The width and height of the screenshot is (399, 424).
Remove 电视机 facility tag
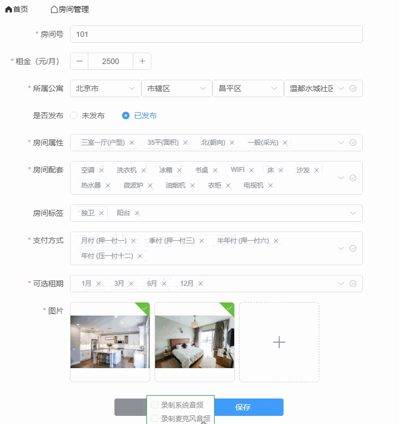pos(271,185)
